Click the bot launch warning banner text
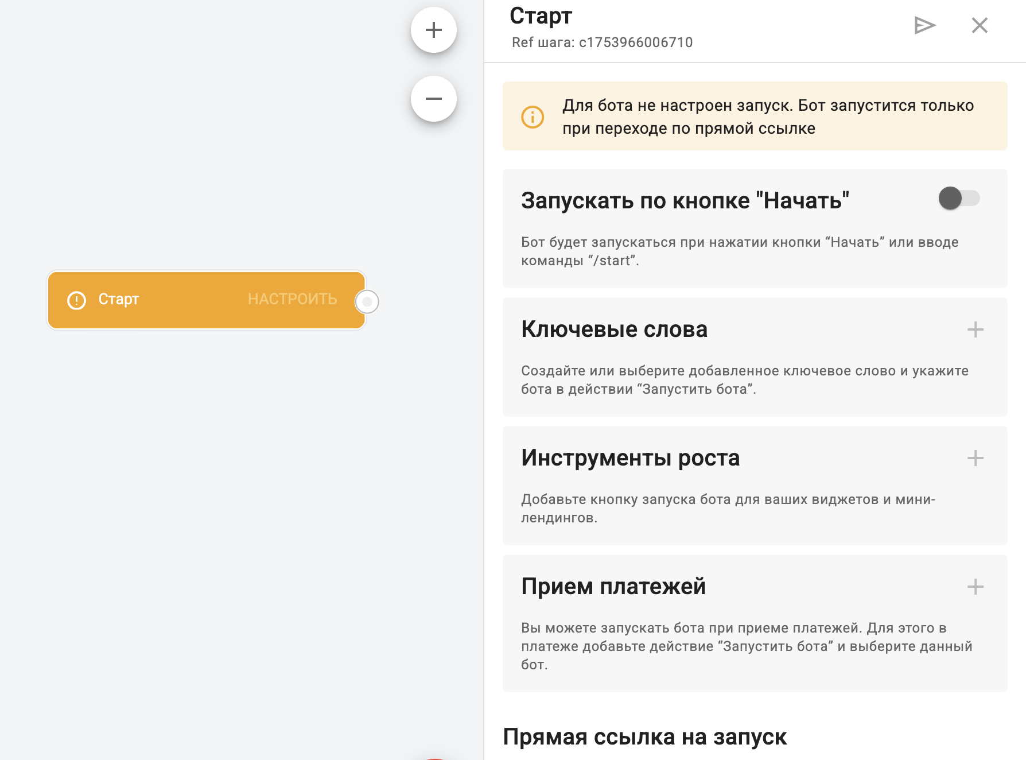Screen dimensions: 1026x760 (x=768, y=117)
